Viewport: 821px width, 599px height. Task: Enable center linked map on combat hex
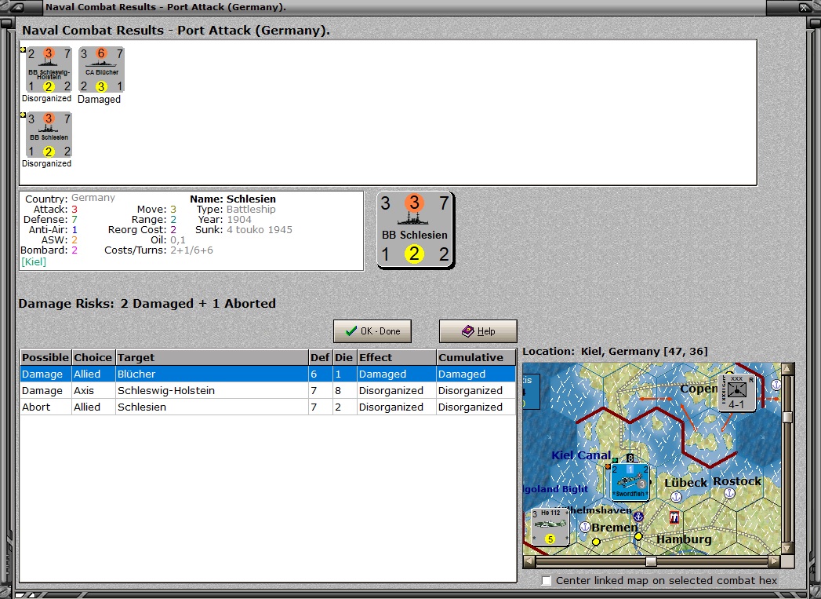[546, 581]
